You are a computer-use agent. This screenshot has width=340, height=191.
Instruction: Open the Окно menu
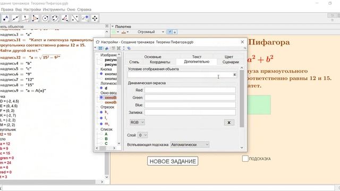pyautogui.click(x=71, y=10)
